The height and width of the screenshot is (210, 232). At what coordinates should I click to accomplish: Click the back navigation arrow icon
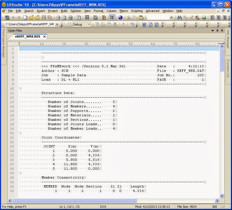click(13, 18)
